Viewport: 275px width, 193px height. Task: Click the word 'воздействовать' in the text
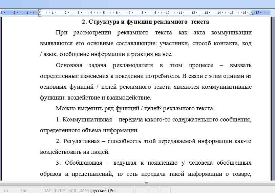[x=61, y=152]
